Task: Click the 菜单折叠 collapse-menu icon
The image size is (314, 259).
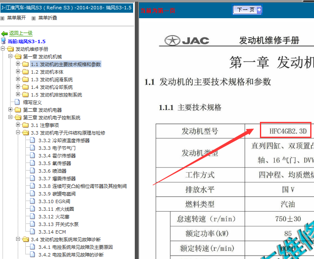Action: pos(34,18)
